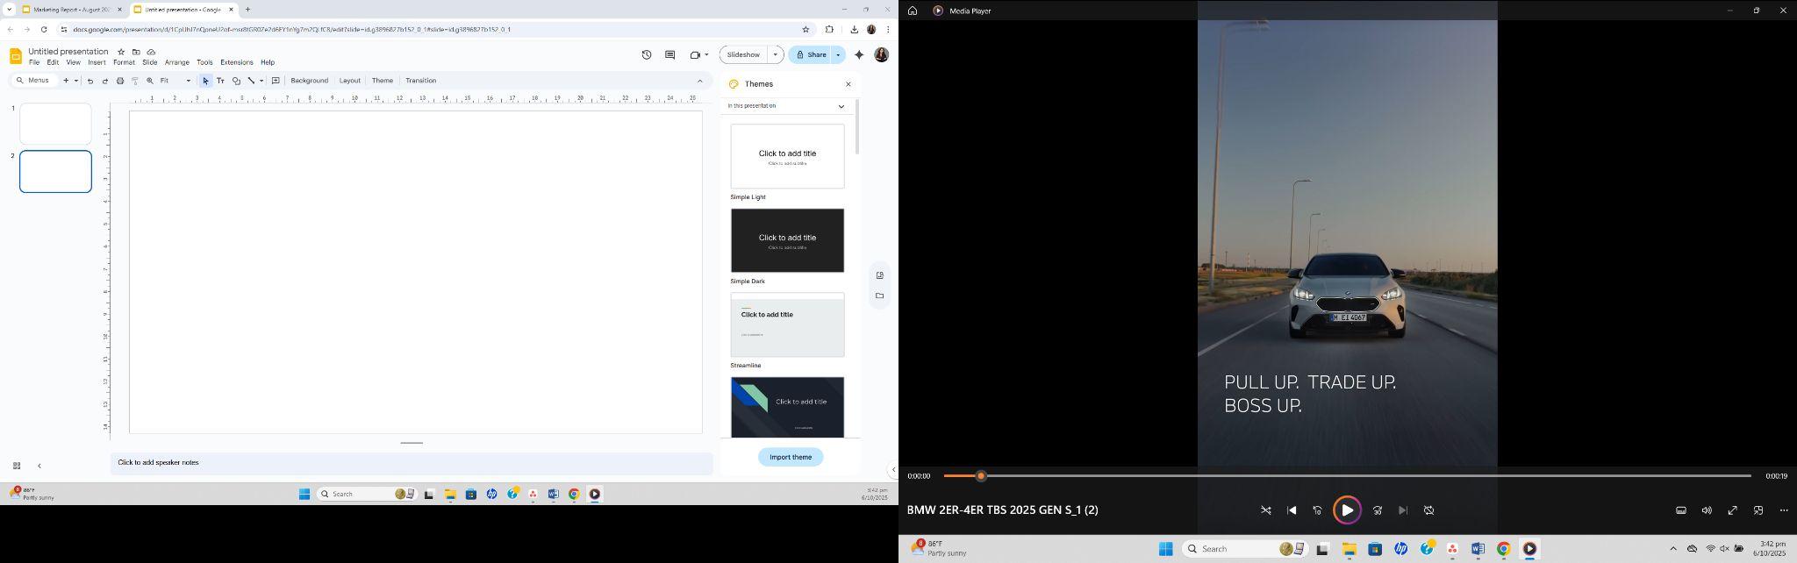Open the Insert menu
The width and height of the screenshot is (1797, 563).
coord(97,62)
